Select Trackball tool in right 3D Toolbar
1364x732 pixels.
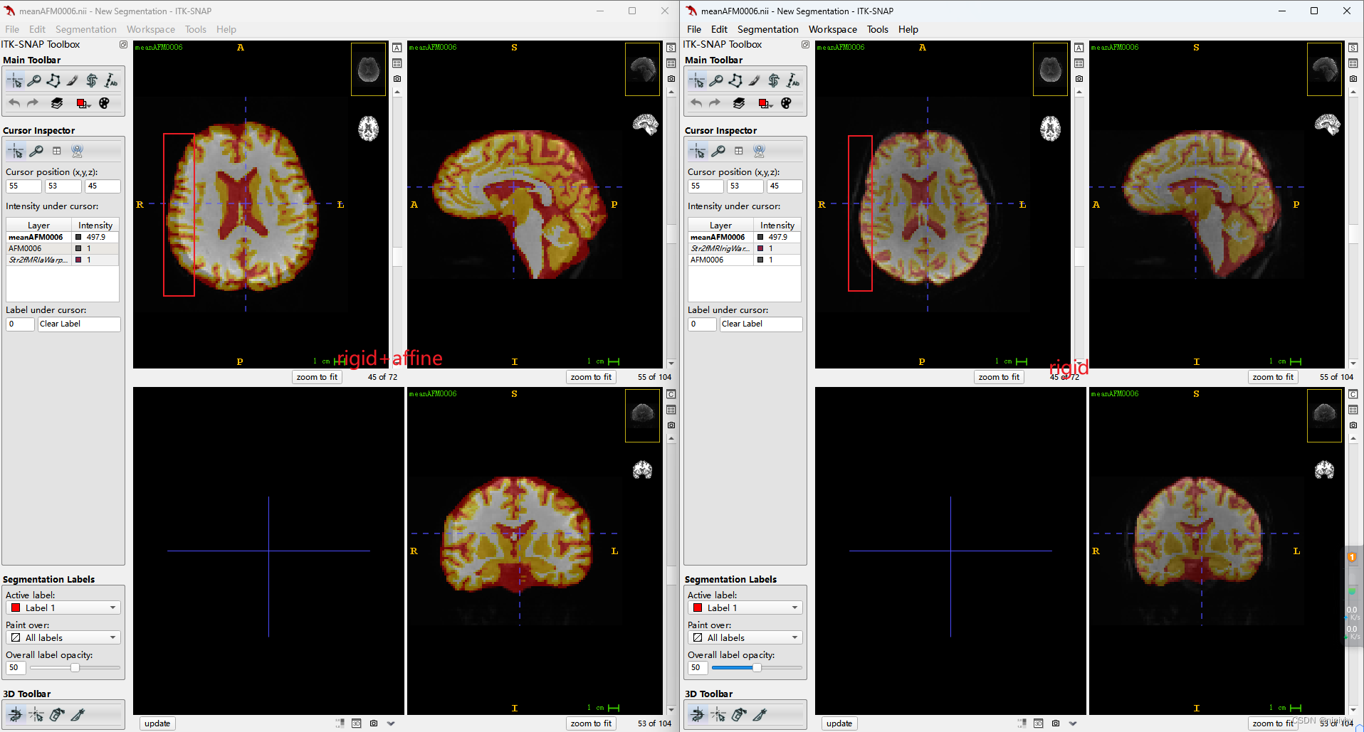point(698,715)
